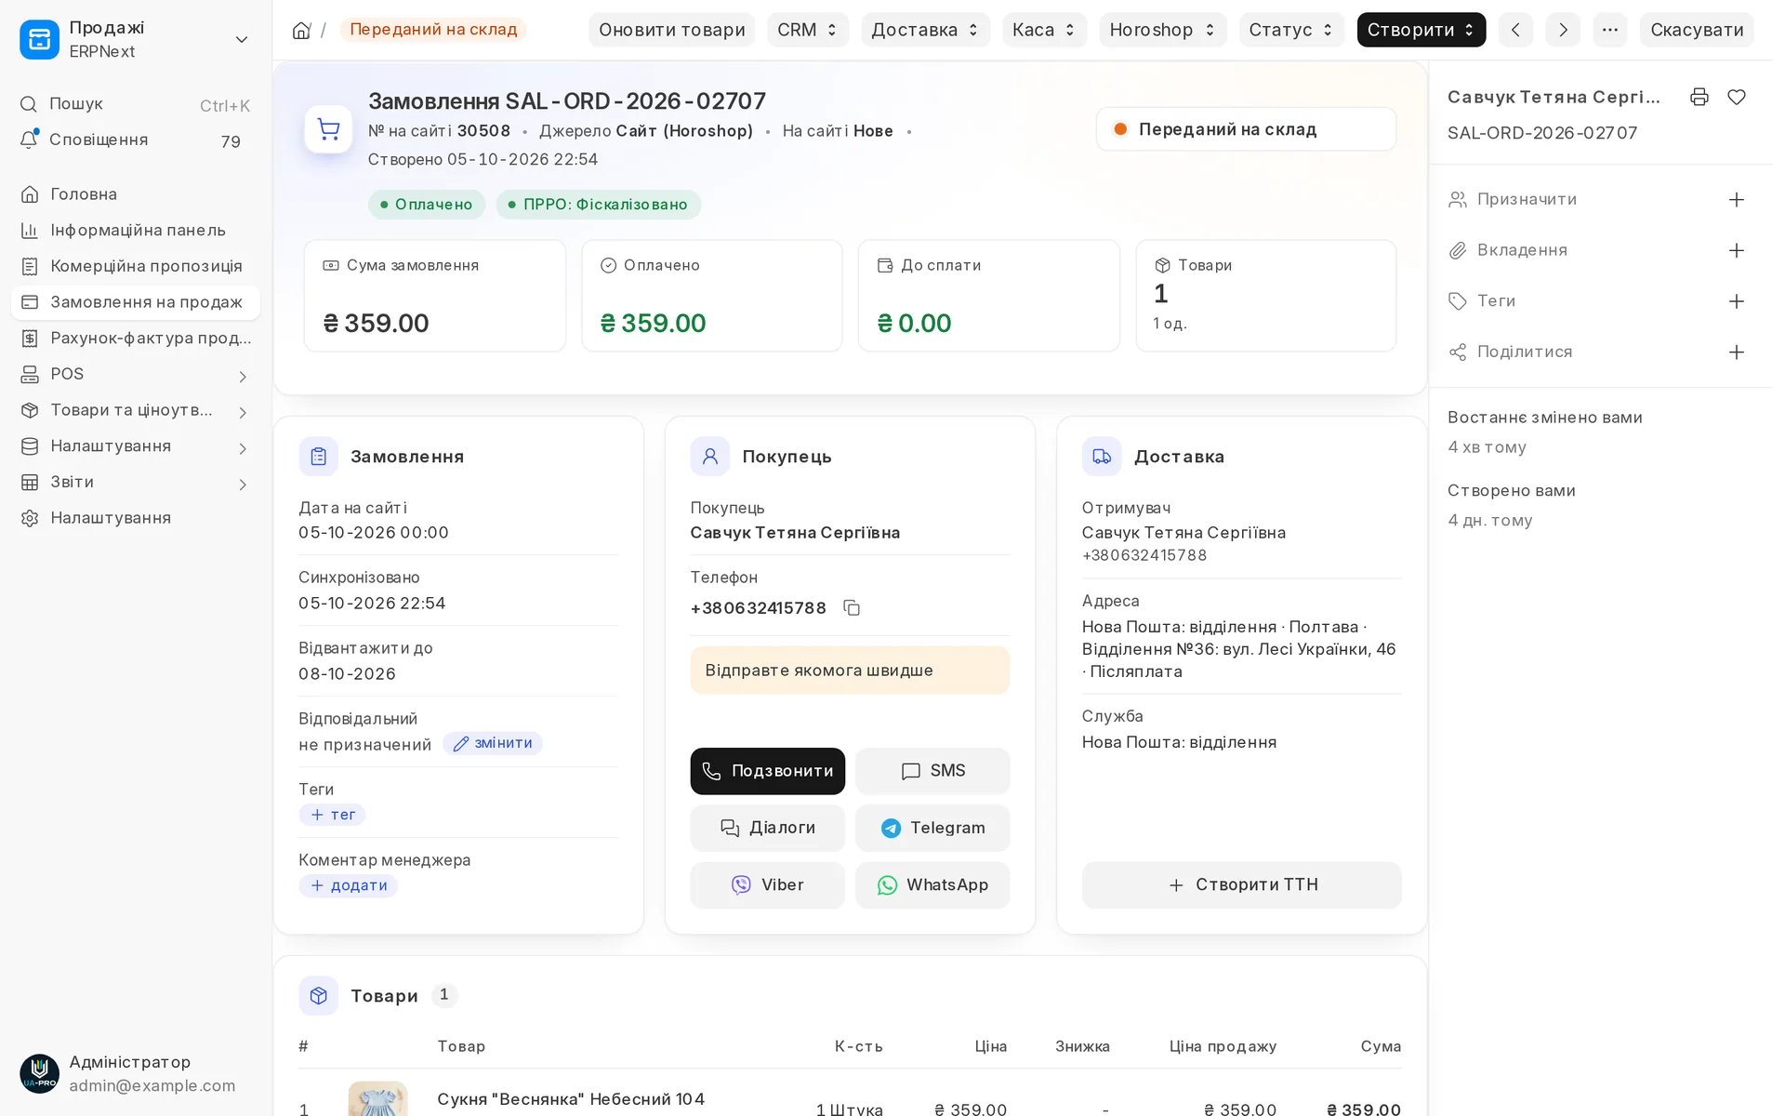Click Оновити товари button

click(x=671, y=30)
